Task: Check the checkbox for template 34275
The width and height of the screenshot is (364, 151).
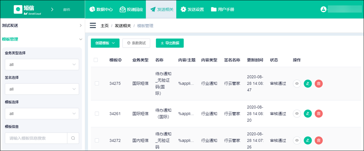Action: point(97,83)
